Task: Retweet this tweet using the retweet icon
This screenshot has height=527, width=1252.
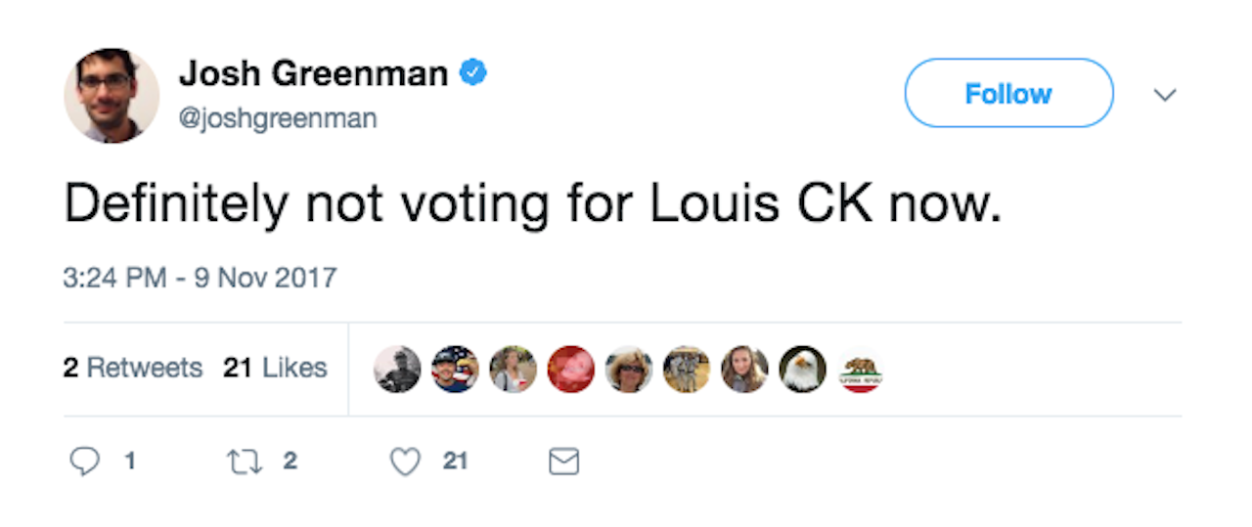Action: (240, 461)
